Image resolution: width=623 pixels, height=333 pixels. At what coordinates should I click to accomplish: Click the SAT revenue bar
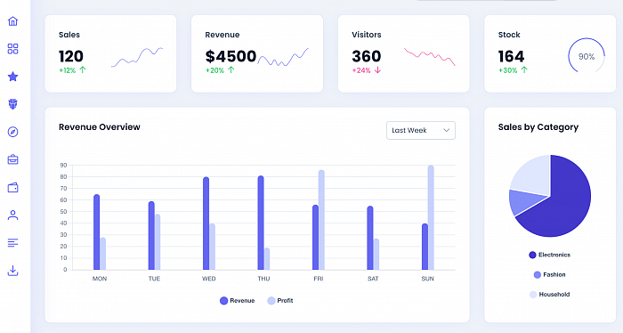pos(370,238)
